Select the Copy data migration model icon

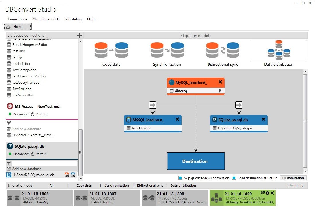point(111,50)
